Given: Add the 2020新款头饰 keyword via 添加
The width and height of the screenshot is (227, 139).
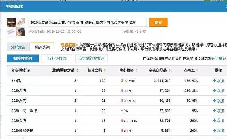Looking at the screenshot, I should point(218,130).
